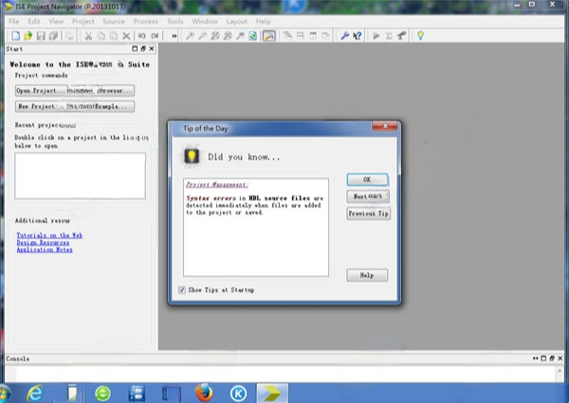Viewport: 569px width, 403px height.
Task: Click the Open Project button
Action: 41,90
